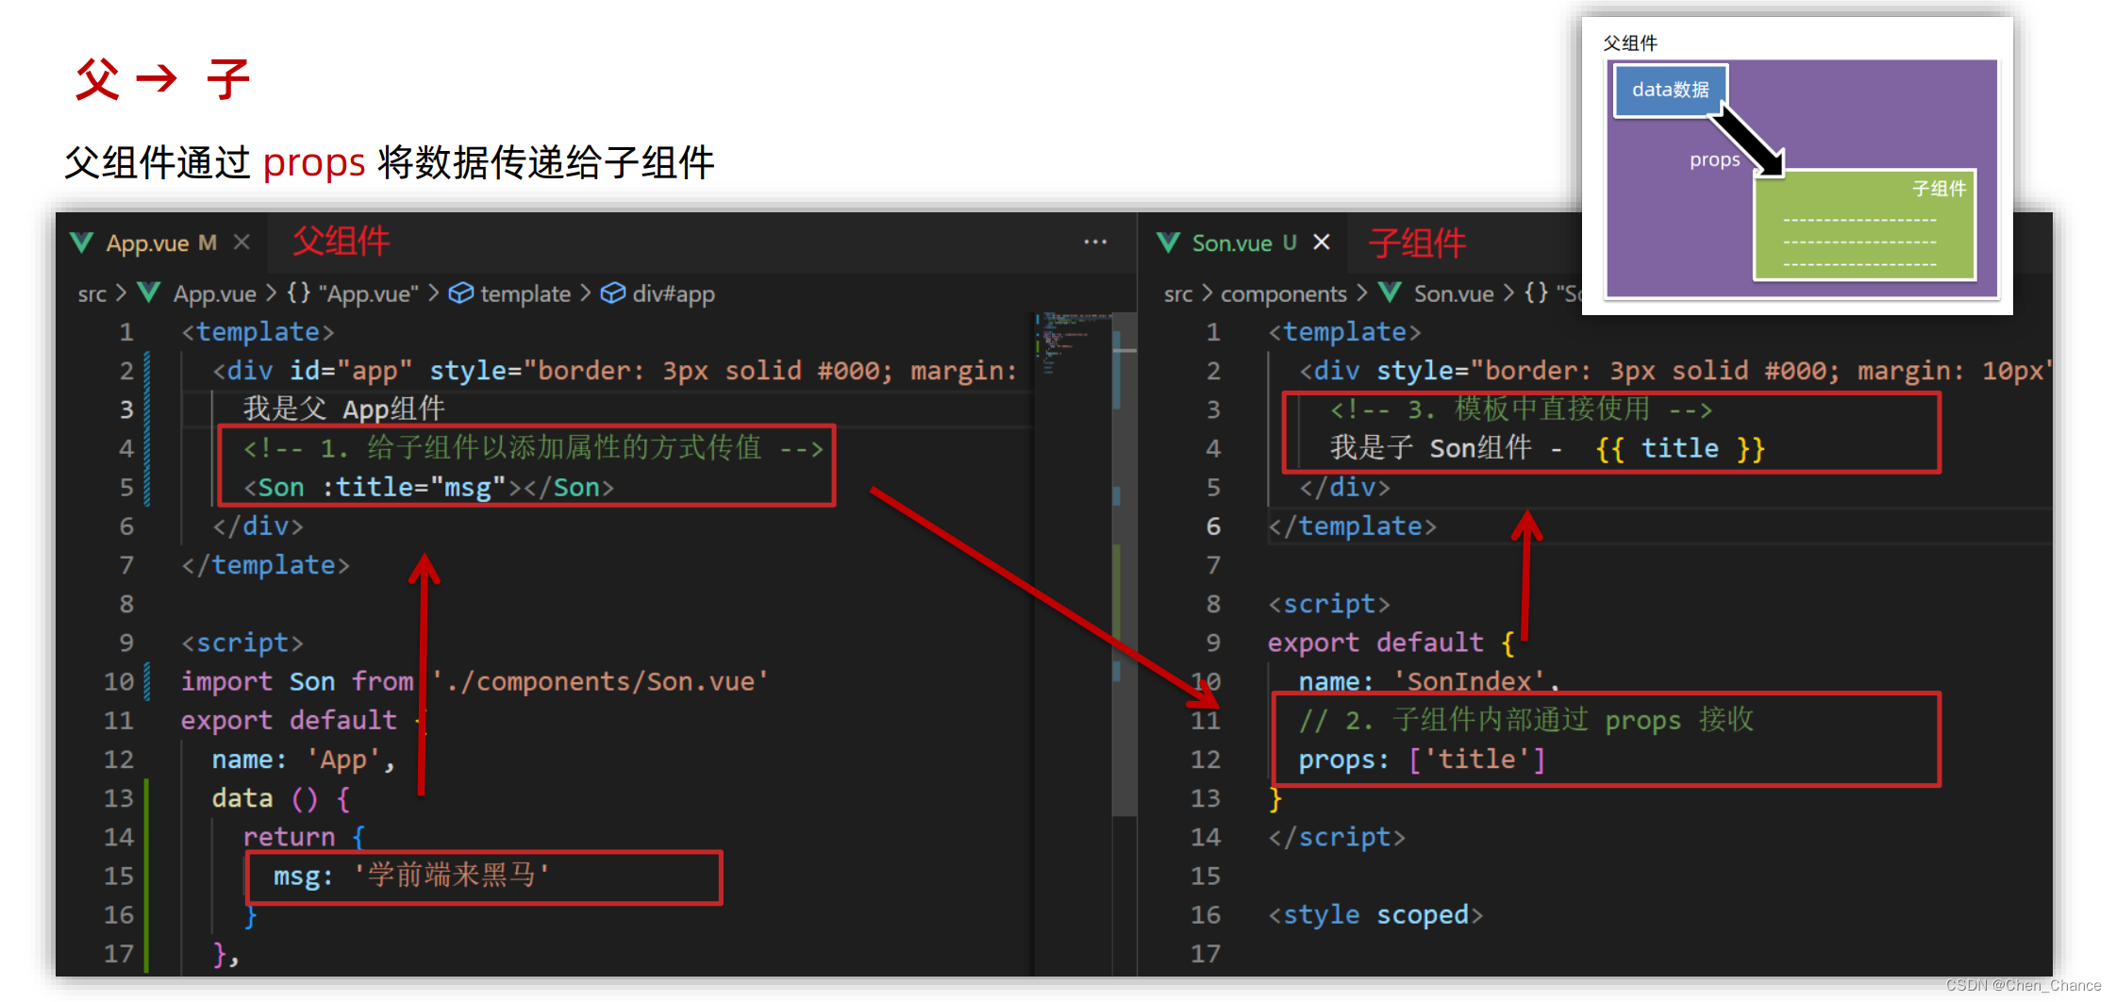Click the braces icon in App.vue breadcrumb
The image size is (2116, 1002).
[298, 292]
